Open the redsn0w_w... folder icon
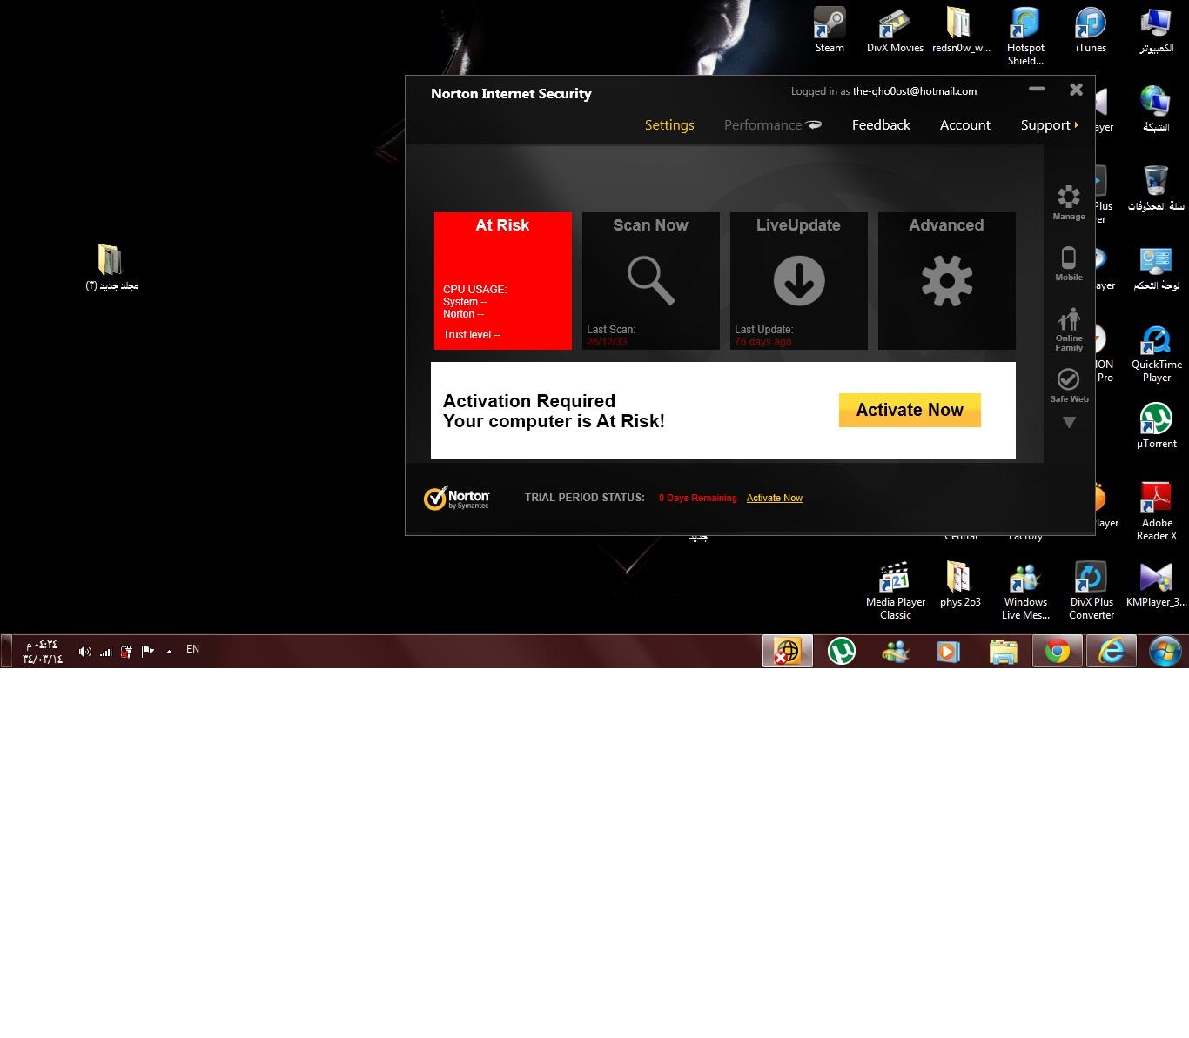 pyautogui.click(x=961, y=30)
